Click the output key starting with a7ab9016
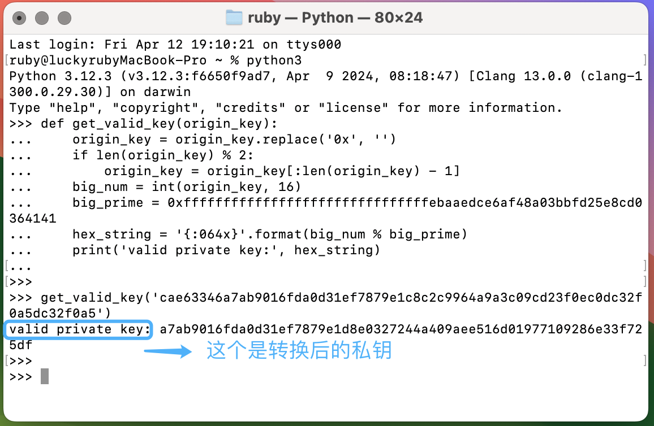Image resolution: width=654 pixels, height=426 pixels. click(401, 329)
